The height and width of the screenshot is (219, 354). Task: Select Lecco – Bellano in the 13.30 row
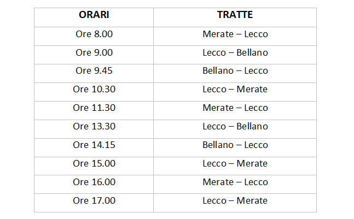pyautogui.click(x=235, y=126)
